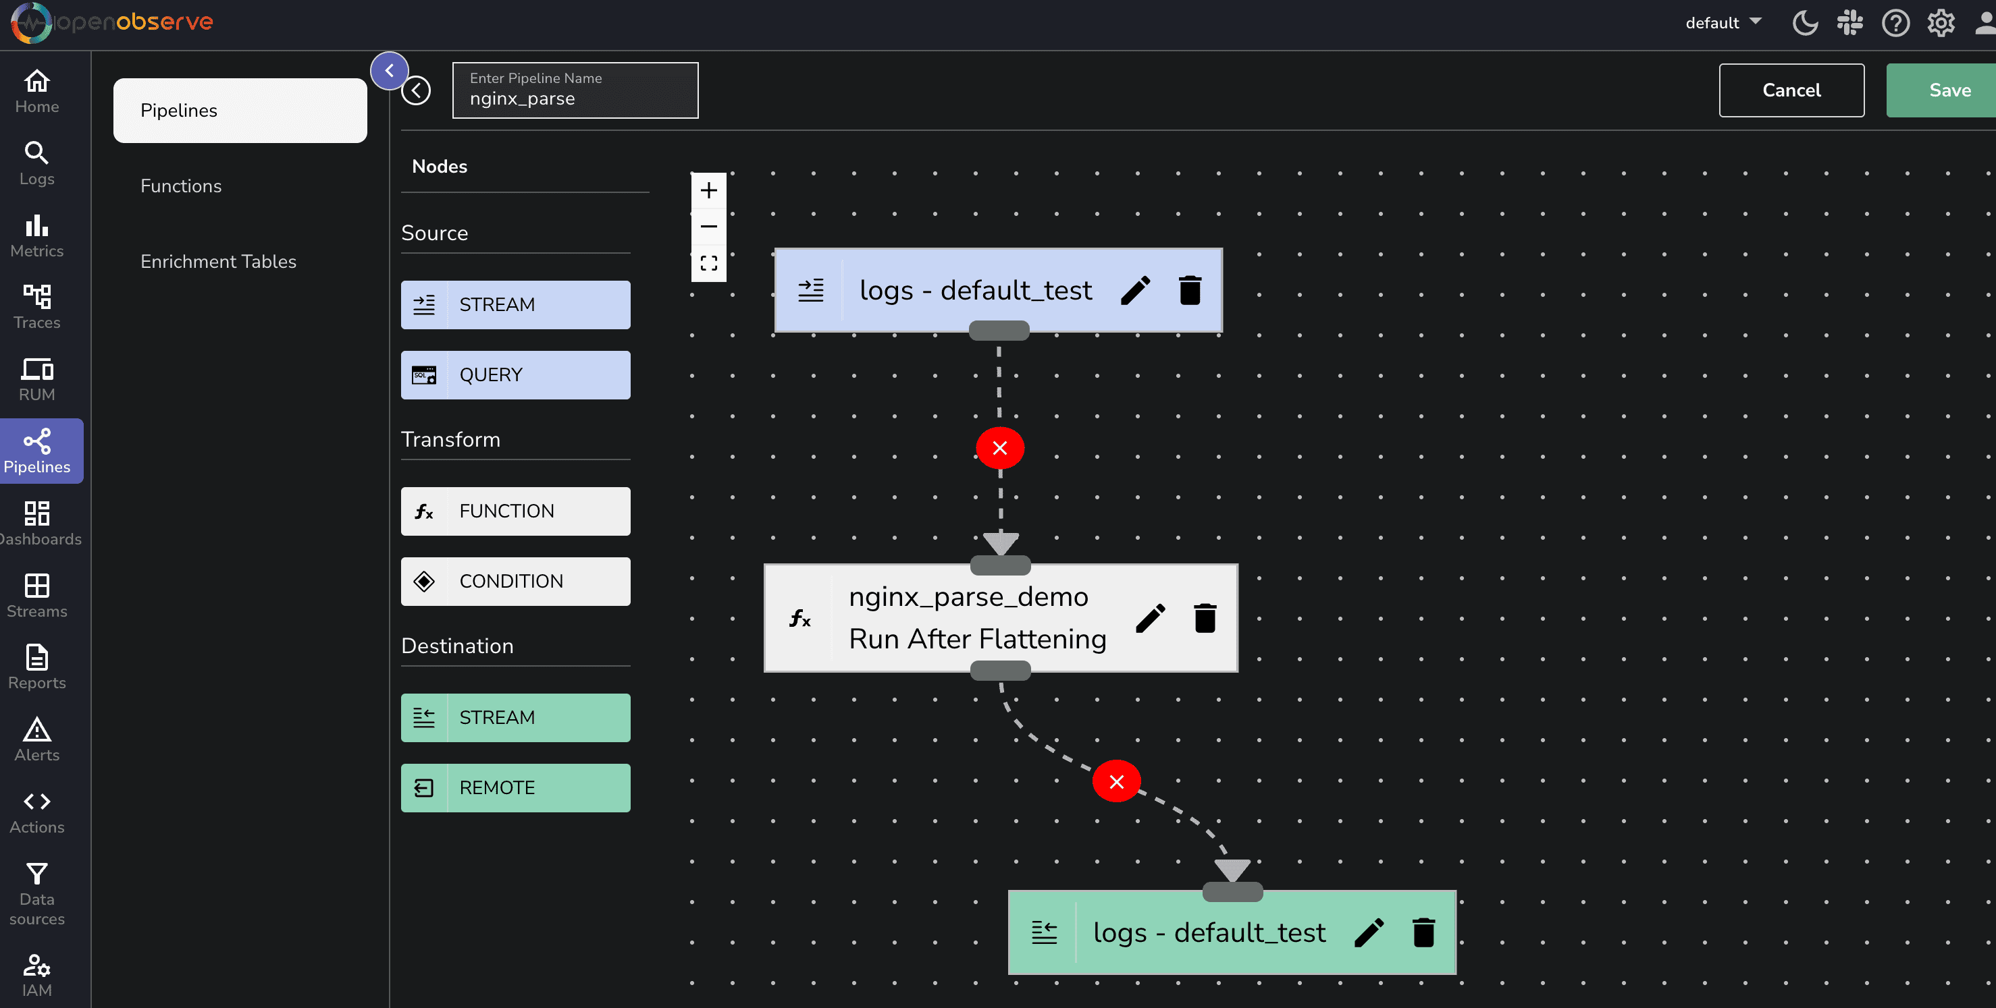Open the Streams page in the sidebar
This screenshot has width=1996, height=1008.
pos(36,595)
